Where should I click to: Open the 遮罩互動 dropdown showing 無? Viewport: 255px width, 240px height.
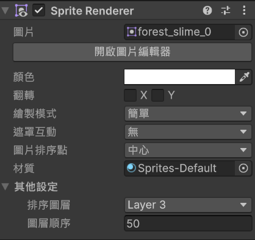point(188,132)
